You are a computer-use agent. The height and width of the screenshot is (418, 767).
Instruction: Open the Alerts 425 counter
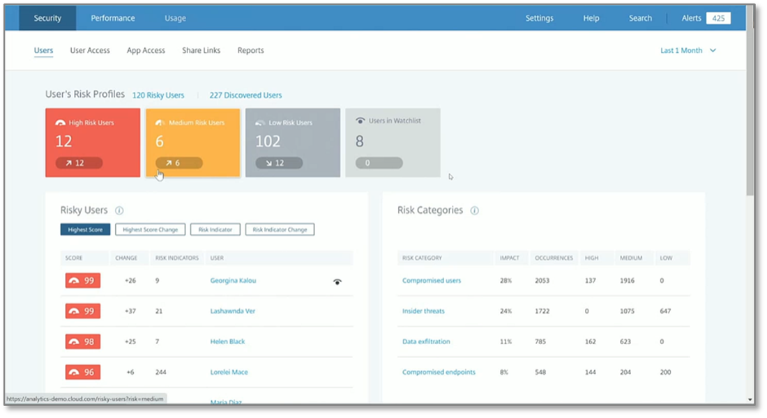click(x=717, y=18)
